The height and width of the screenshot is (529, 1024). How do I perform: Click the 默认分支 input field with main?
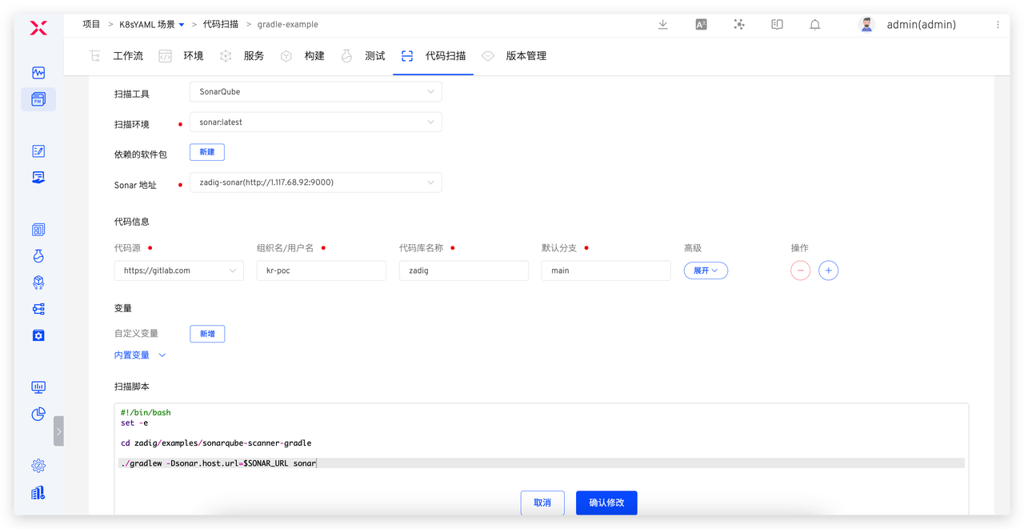(606, 271)
